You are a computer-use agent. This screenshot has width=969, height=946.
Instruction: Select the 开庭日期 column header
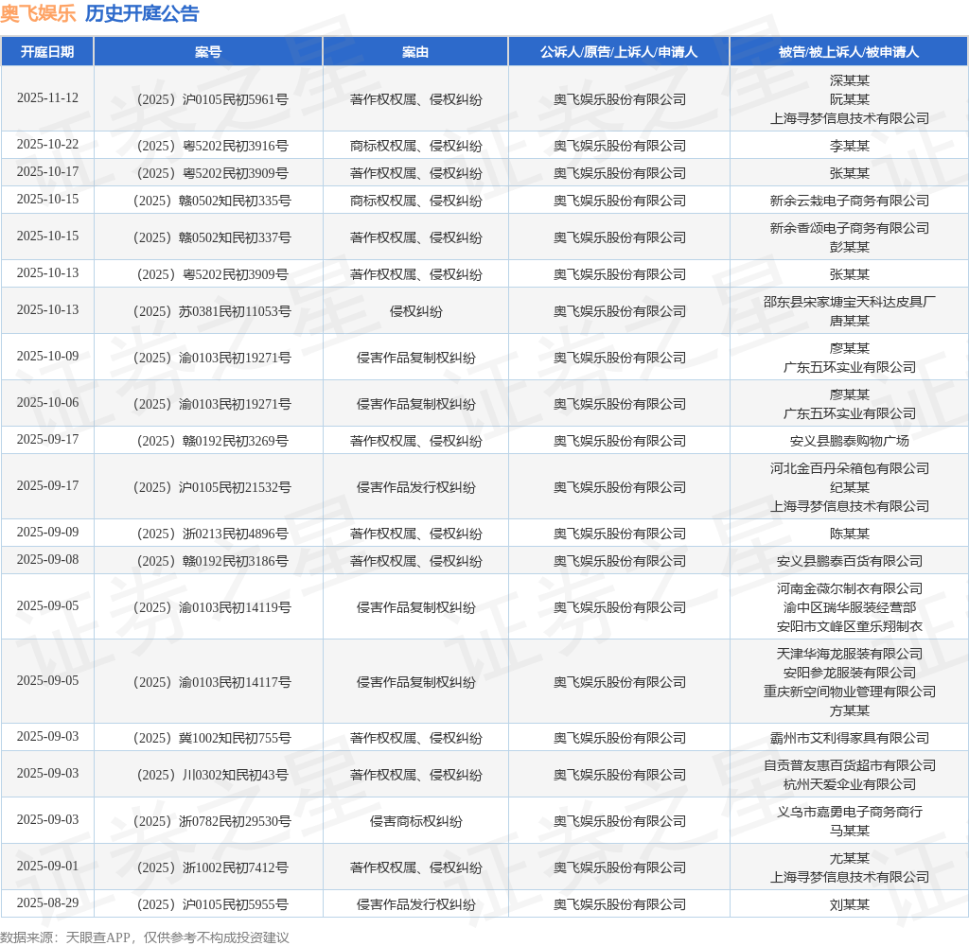[47, 52]
